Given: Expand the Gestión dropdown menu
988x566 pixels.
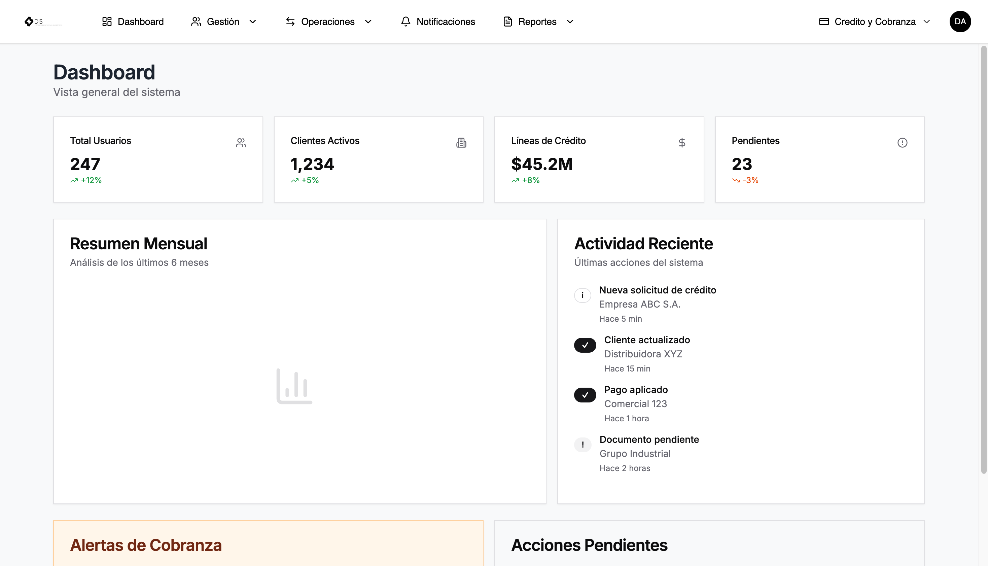Looking at the screenshot, I should click(x=224, y=22).
